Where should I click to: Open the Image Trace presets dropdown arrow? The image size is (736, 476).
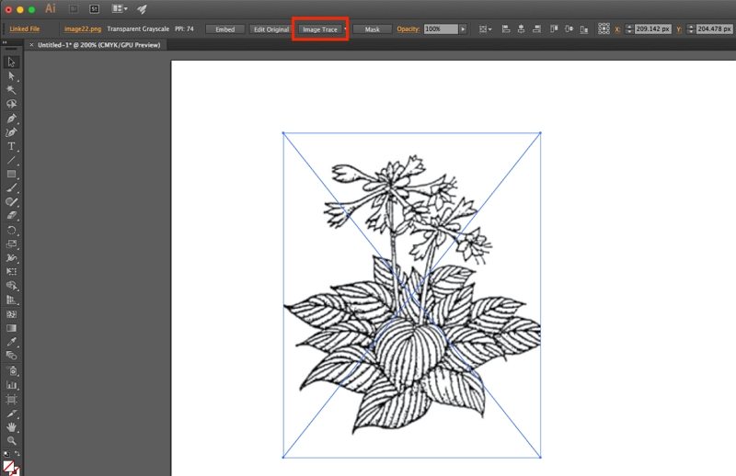point(346,29)
